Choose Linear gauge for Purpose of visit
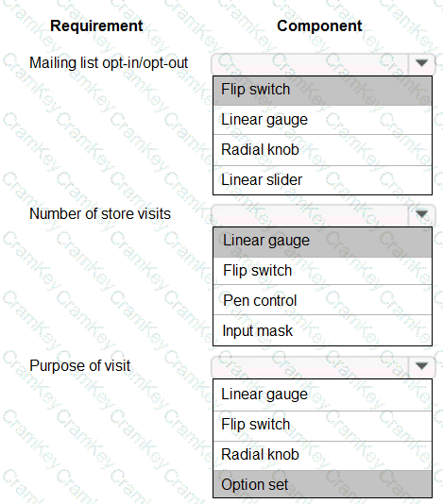This screenshot has height=504, width=443. click(322, 395)
